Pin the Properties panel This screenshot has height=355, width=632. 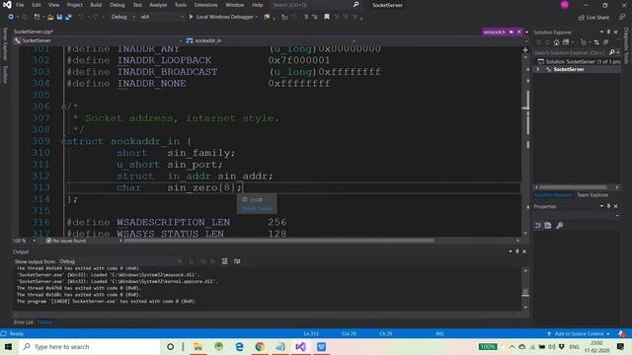(608, 206)
